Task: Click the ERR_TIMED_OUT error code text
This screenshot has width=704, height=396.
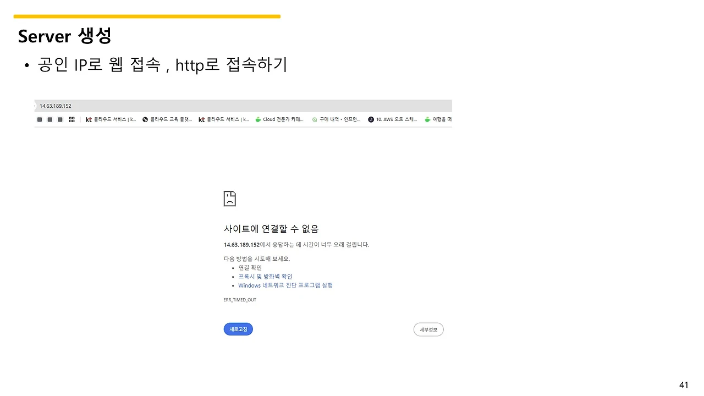Action: [240, 300]
